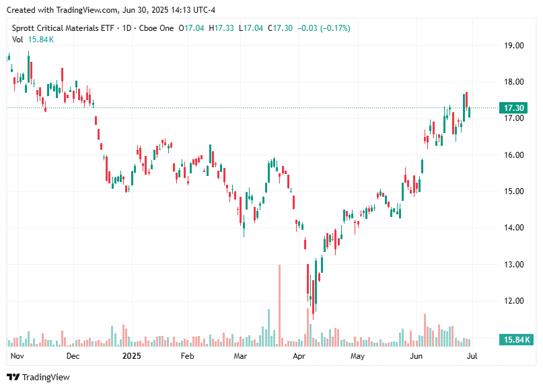
Task: Click the 16.00 price axis label
Action: (513, 155)
